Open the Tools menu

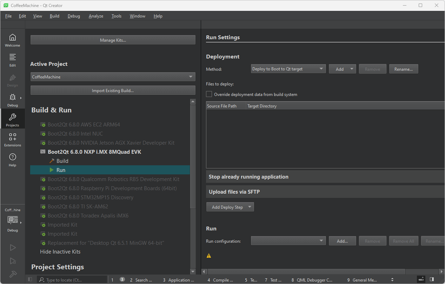point(117,16)
